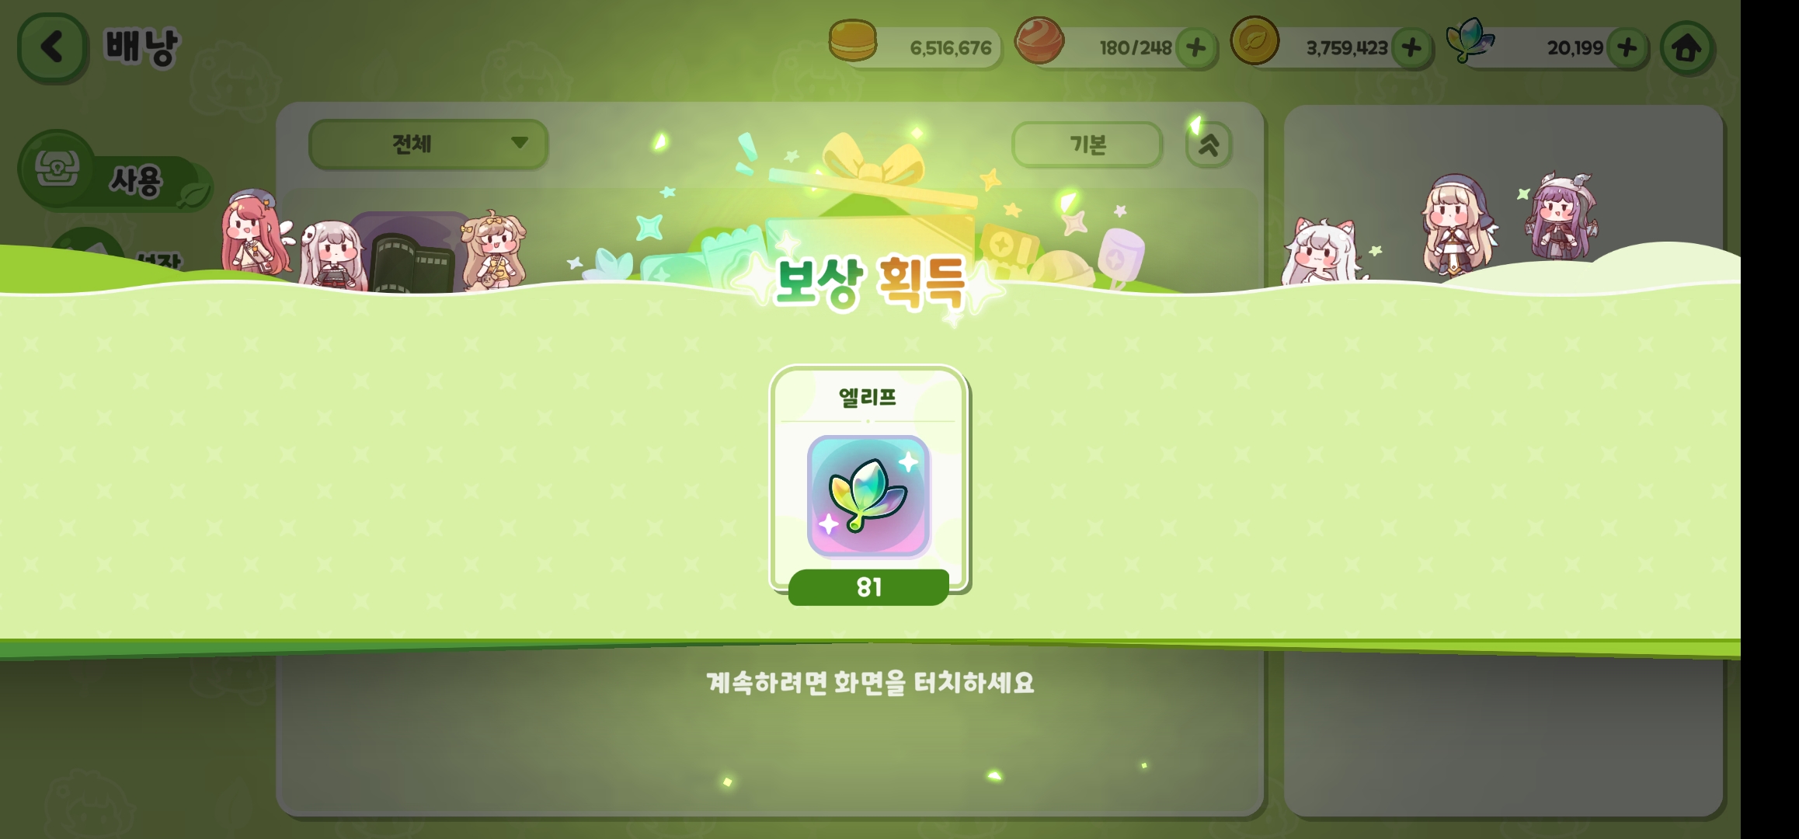Tap the gold leaf coin icon

coord(1254,40)
